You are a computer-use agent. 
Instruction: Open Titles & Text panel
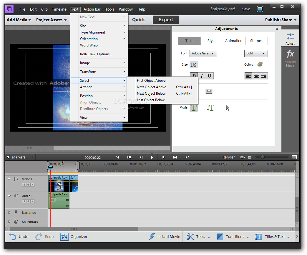(272, 236)
